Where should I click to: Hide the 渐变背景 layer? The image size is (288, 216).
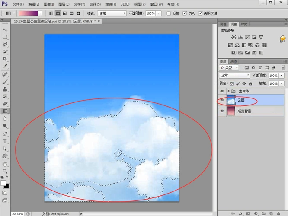tap(222, 111)
